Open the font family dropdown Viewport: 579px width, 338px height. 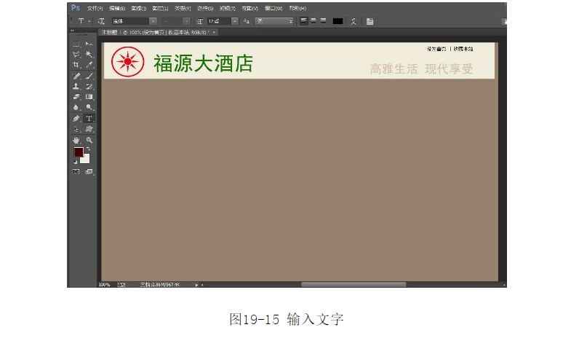(153, 21)
